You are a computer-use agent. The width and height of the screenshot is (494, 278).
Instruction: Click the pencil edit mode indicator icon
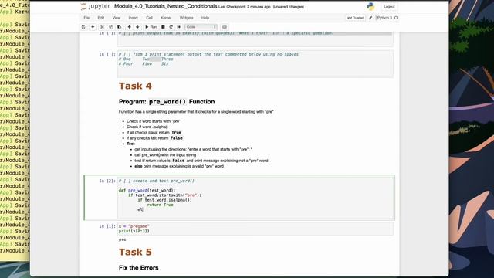[370, 18]
